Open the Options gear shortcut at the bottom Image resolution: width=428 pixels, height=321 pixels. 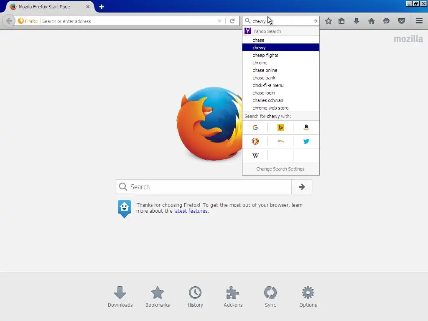308,297
